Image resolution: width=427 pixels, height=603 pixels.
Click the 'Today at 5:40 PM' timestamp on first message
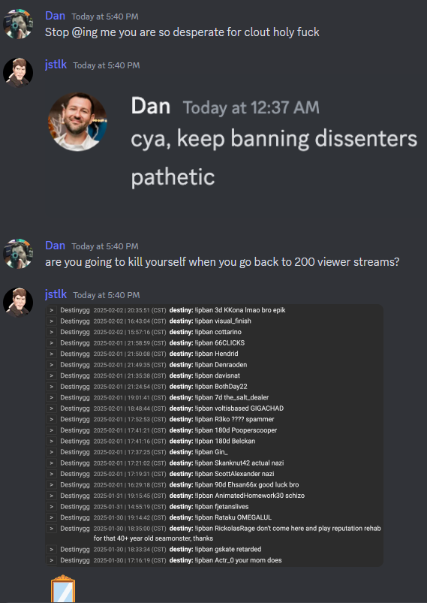(x=105, y=17)
